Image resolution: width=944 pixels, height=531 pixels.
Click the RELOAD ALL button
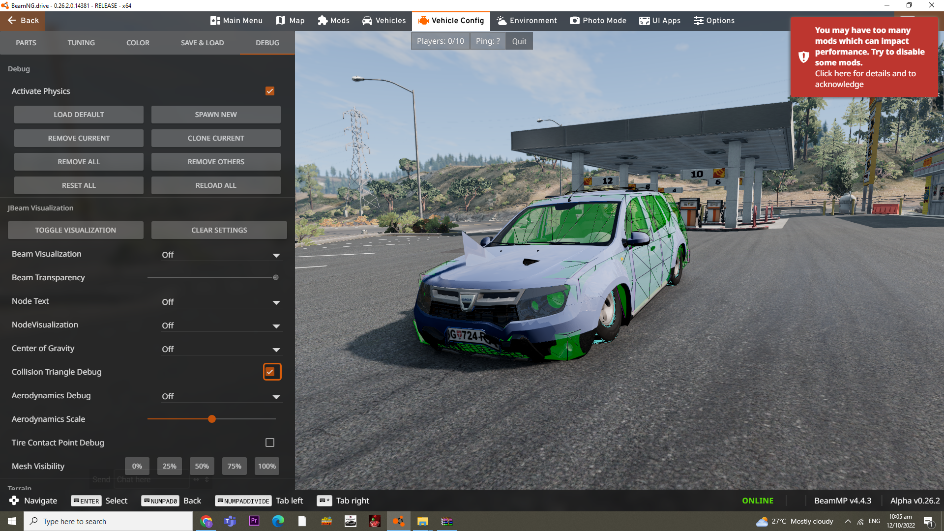216,185
